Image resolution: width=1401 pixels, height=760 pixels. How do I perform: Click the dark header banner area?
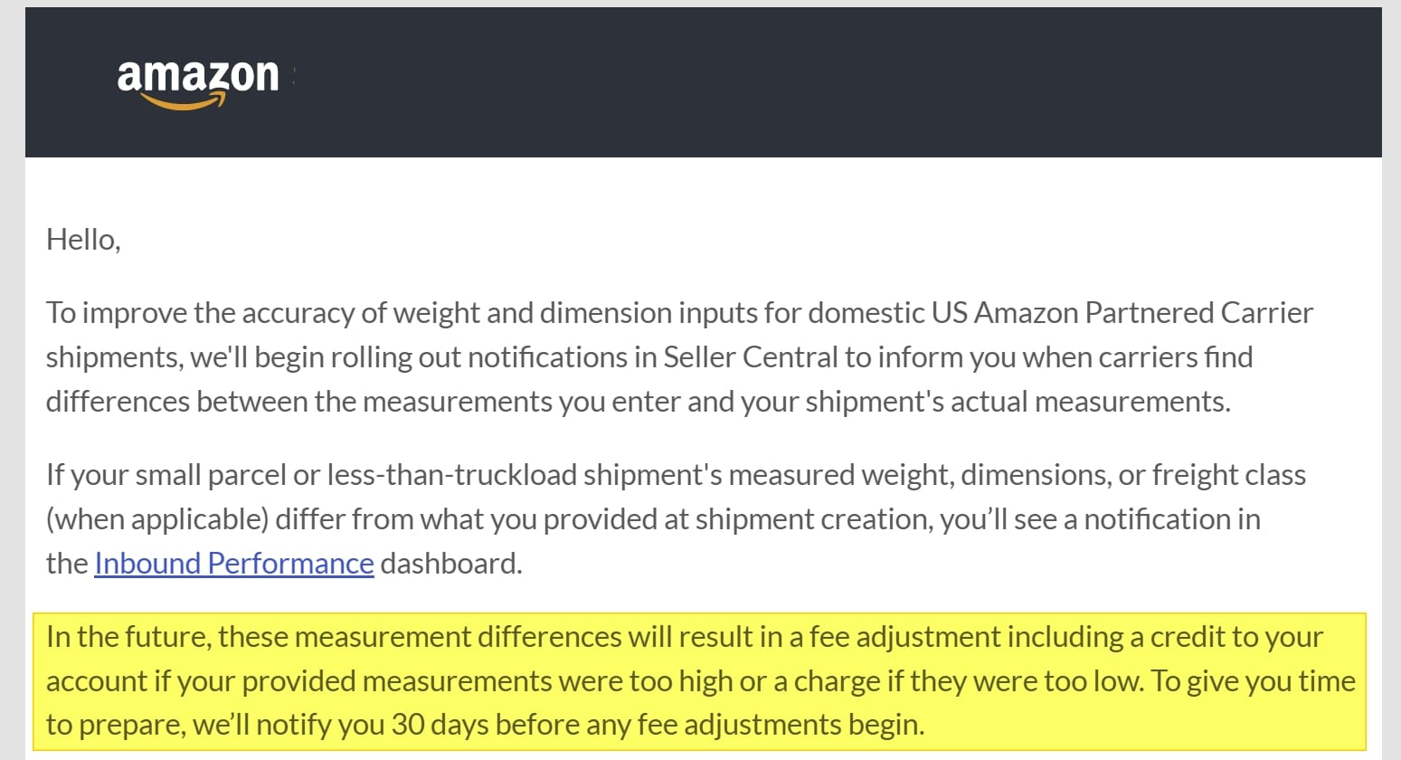[703, 82]
